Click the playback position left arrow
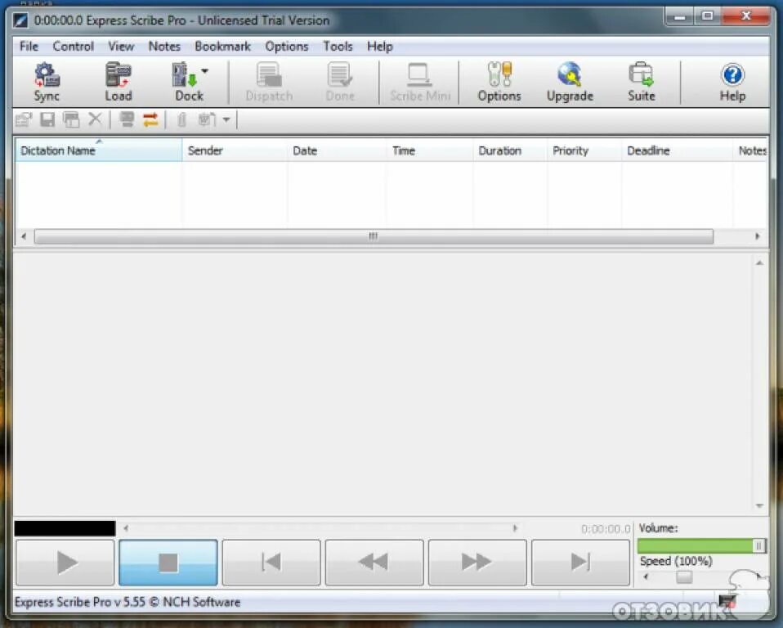Viewport: 783px width, 628px height. (x=126, y=528)
